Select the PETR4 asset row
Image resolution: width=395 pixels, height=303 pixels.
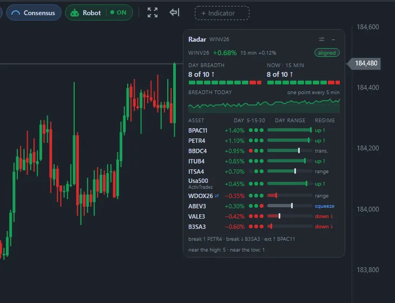pos(264,141)
